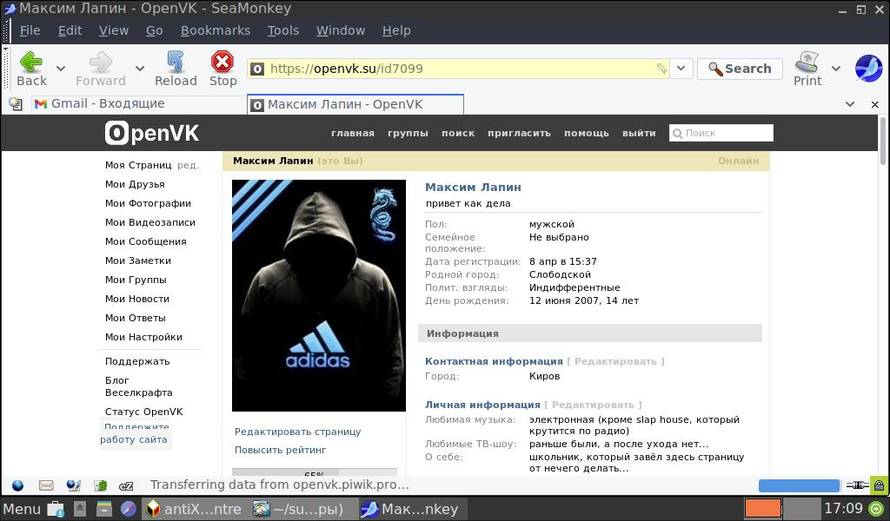Open Блог Веселкрафта link
The width and height of the screenshot is (890, 521).
coord(138,386)
